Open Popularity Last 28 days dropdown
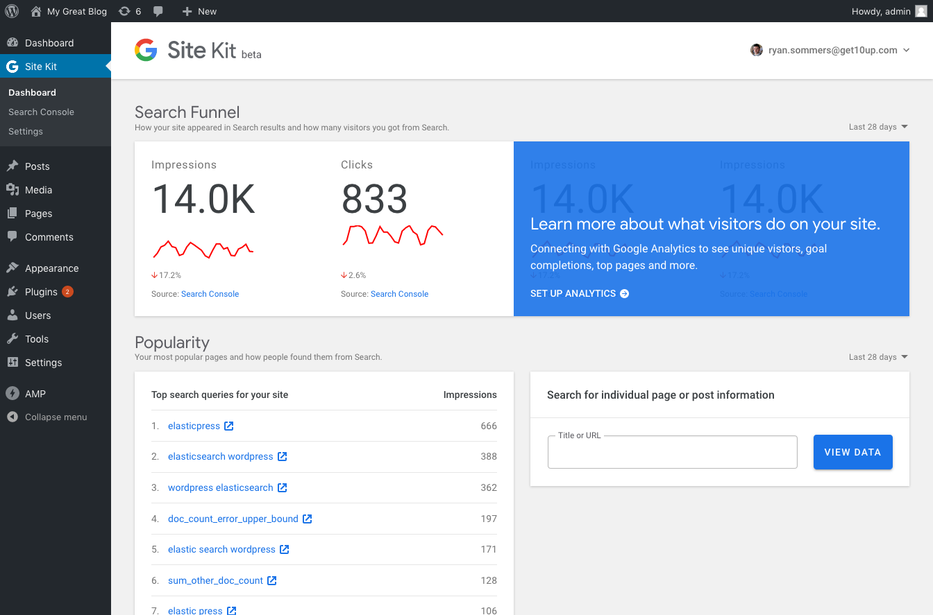Screen dimensions: 933x615 click(878, 357)
